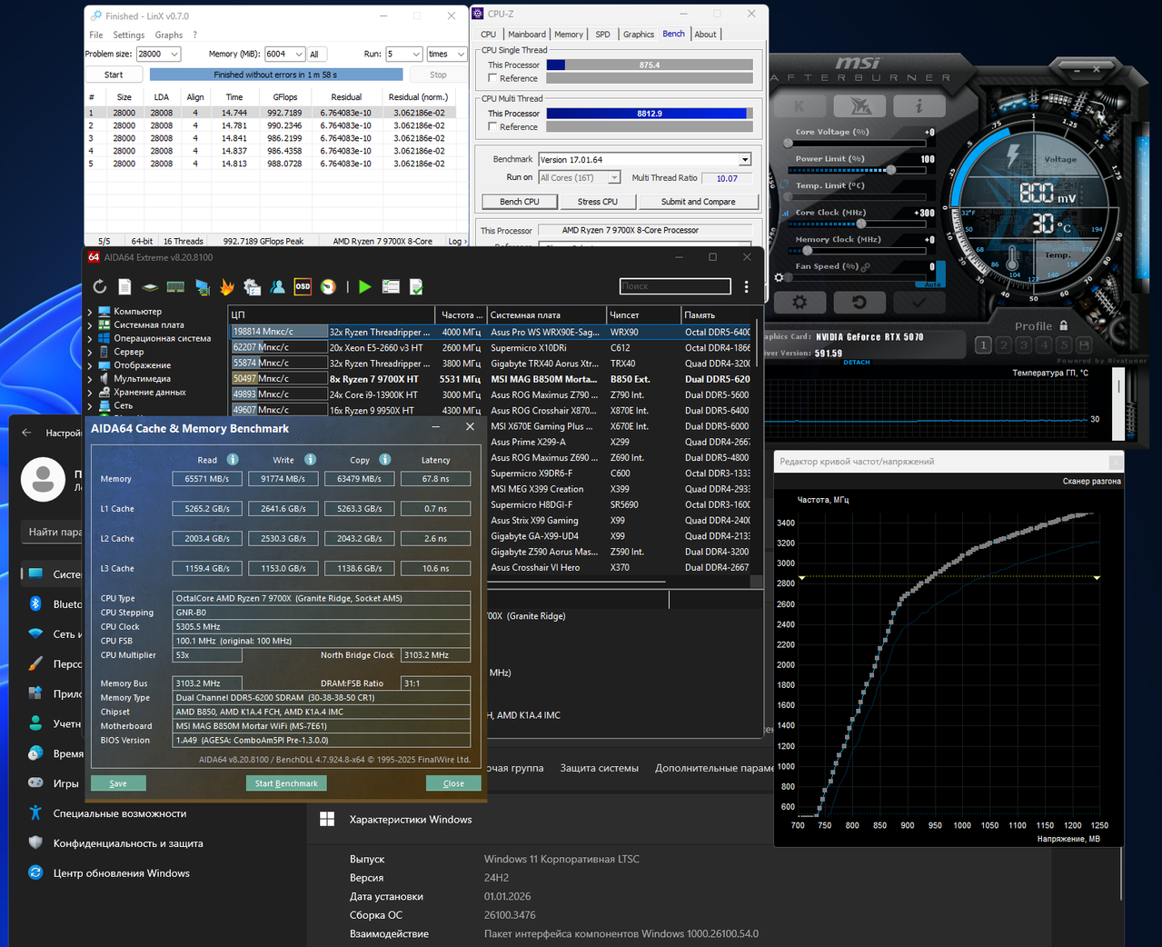Open the Problem size dropdown in LinX
Viewport: 1162px width, 947px height.
pyautogui.click(x=174, y=55)
